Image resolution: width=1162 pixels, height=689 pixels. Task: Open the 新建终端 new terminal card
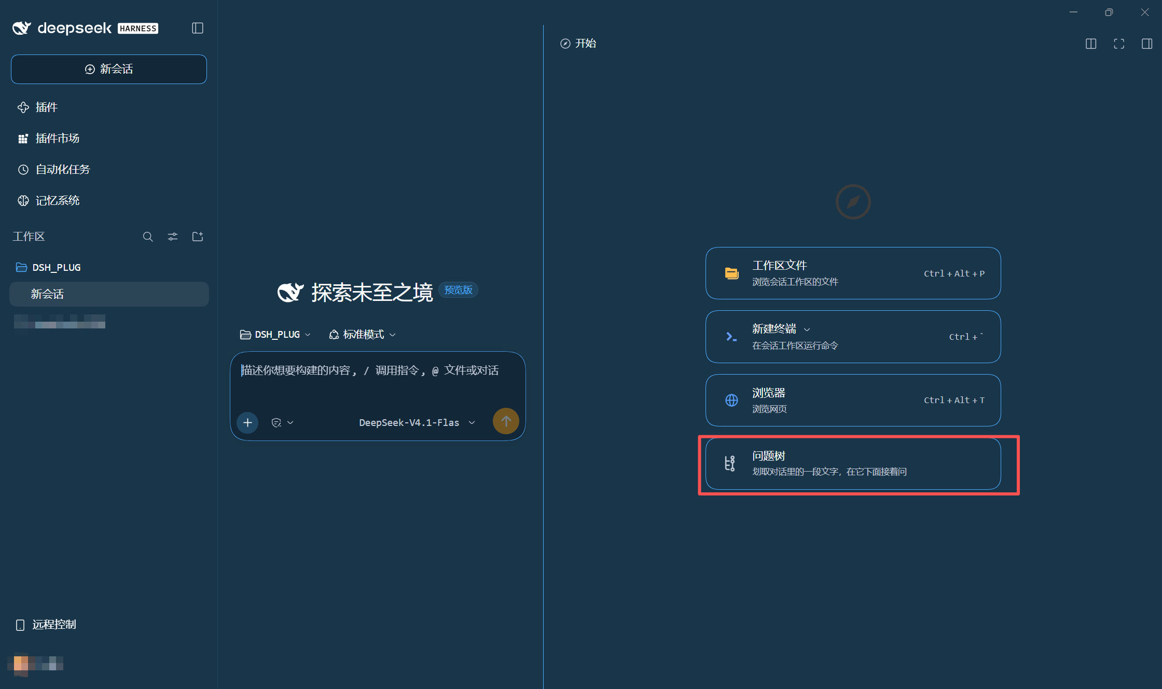pyautogui.click(x=853, y=337)
